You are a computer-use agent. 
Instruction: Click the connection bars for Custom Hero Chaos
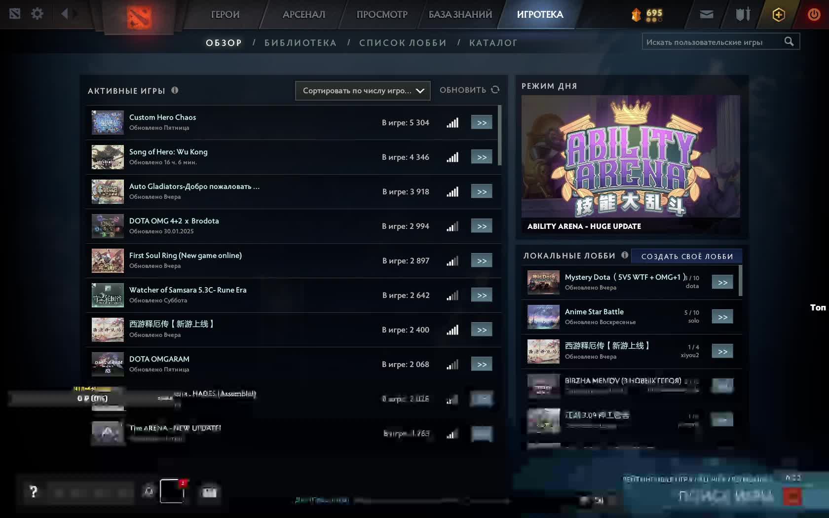[x=452, y=122]
